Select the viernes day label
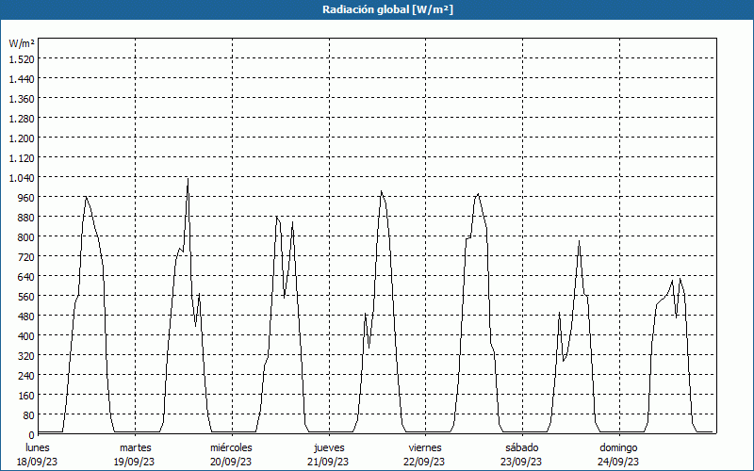Image resolution: width=754 pixels, height=471 pixels. (x=425, y=447)
